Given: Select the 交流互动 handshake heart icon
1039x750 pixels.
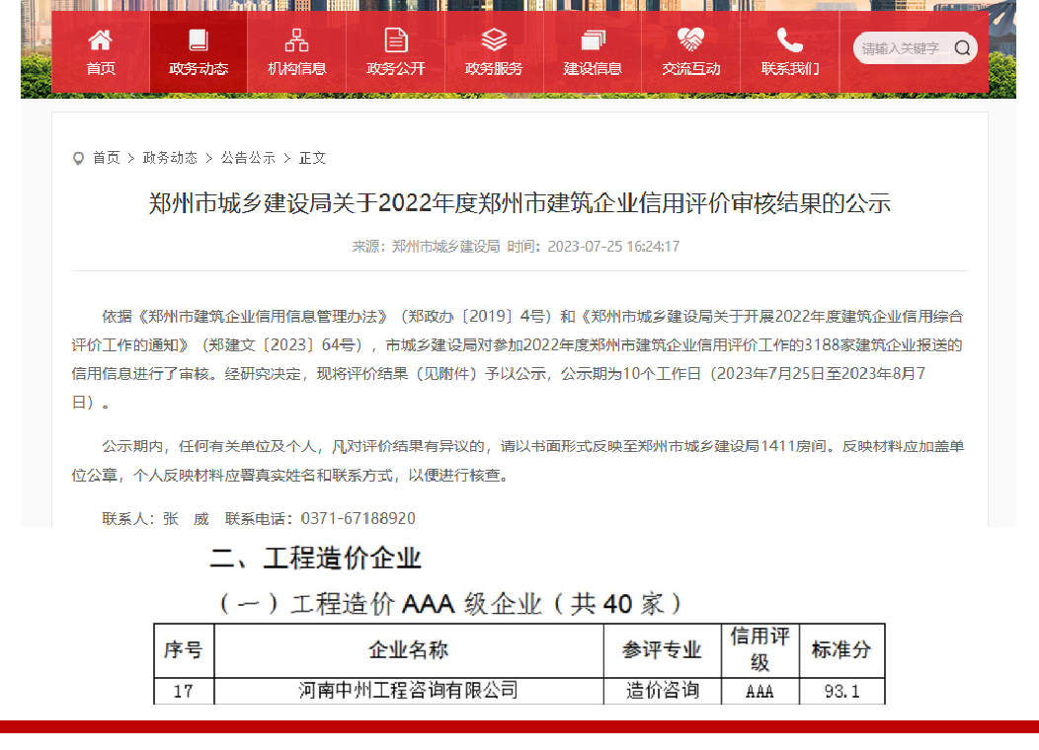Looking at the screenshot, I should point(690,40).
